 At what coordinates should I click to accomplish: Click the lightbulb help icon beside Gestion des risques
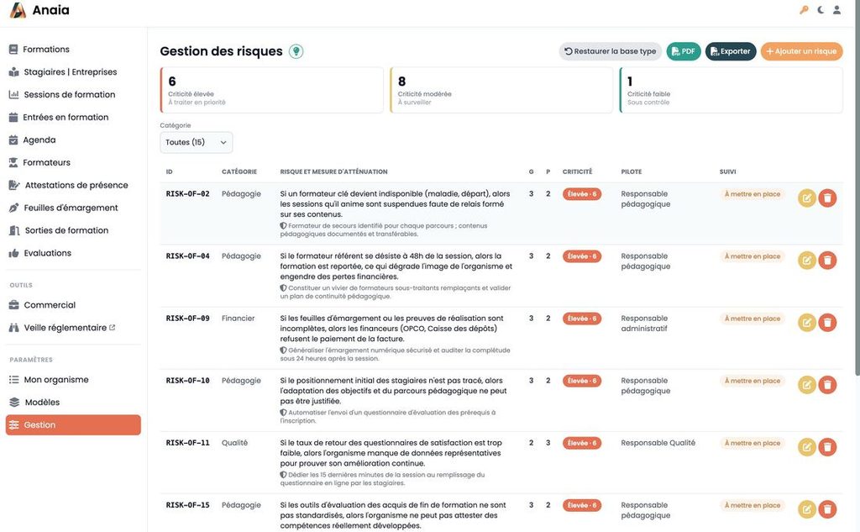coord(296,51)
